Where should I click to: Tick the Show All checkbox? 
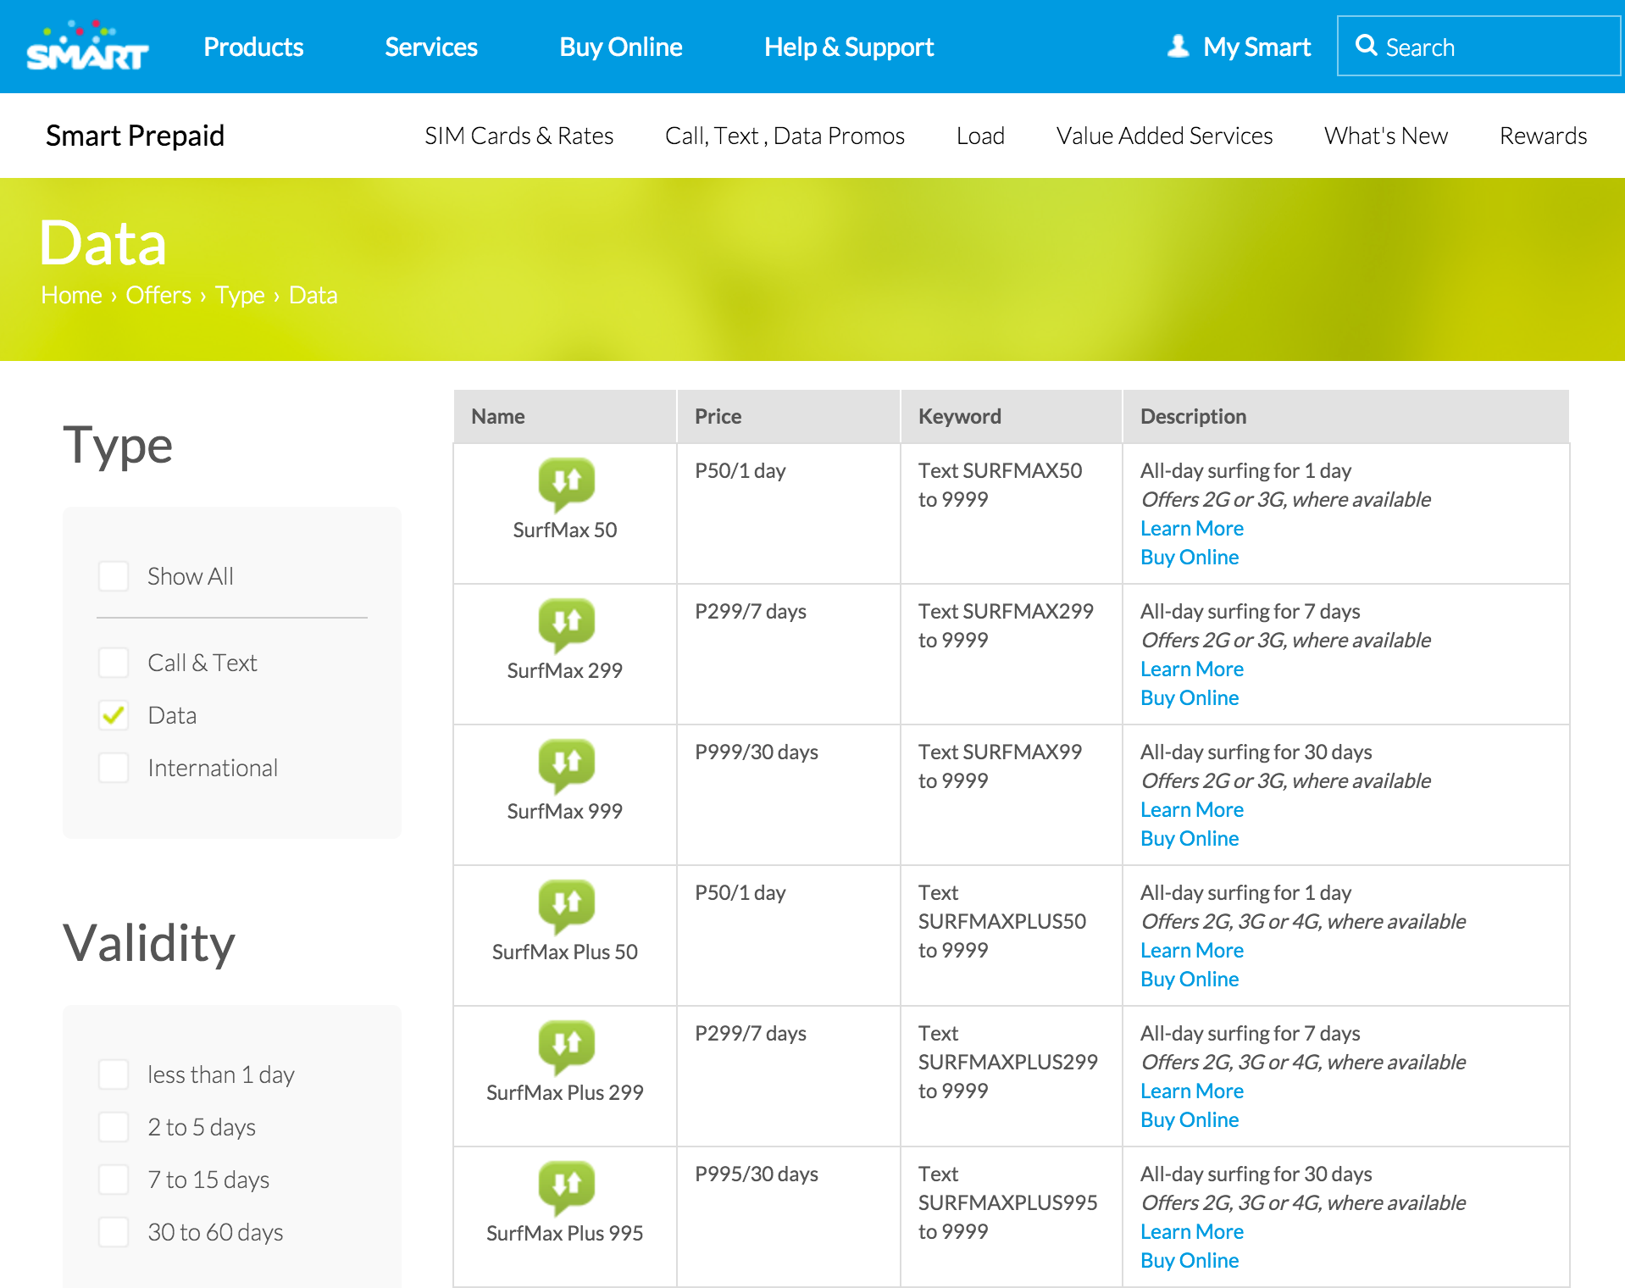click(114, 576)
